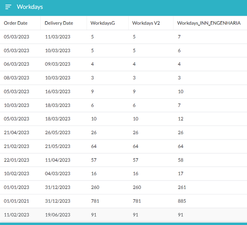Open the row ordered 06/03/2023
This screenshot has width=247, height=225.
point(124,64)
